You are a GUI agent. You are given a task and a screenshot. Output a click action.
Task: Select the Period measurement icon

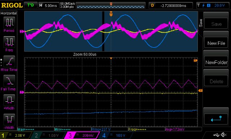(9, 22)
